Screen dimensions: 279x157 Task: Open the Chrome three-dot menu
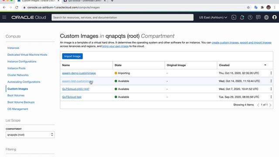275,7
